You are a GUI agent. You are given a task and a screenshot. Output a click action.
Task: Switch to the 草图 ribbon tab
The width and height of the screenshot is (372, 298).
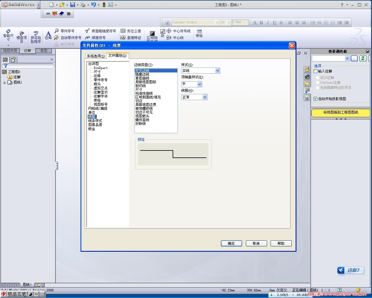tap(44, 51)
